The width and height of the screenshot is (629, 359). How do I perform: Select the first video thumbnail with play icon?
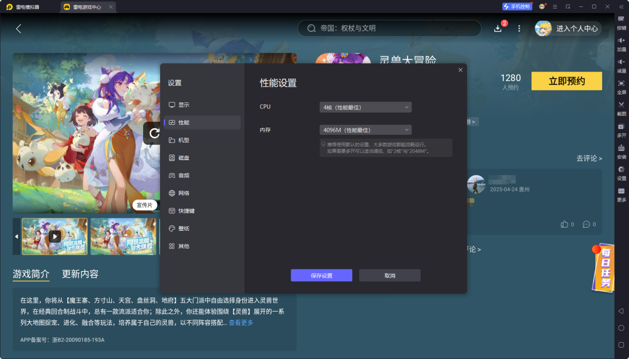click(x=55, y=236)
